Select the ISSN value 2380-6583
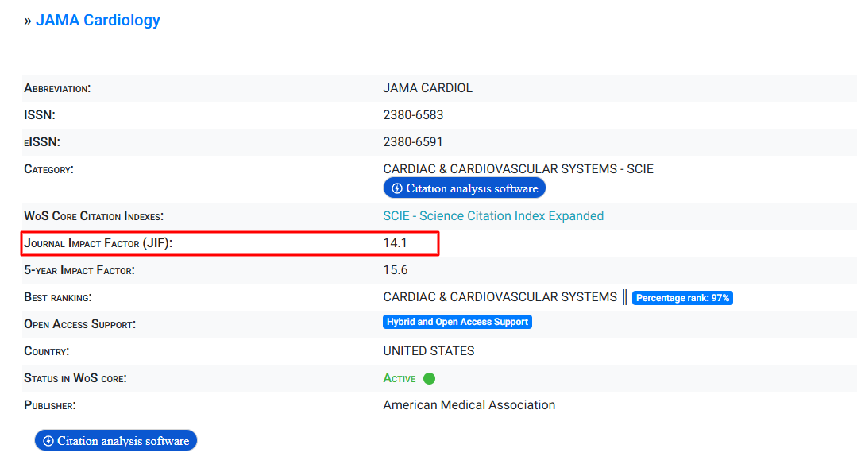The width and height of the screenshot is (857, 476). point(413,115)
